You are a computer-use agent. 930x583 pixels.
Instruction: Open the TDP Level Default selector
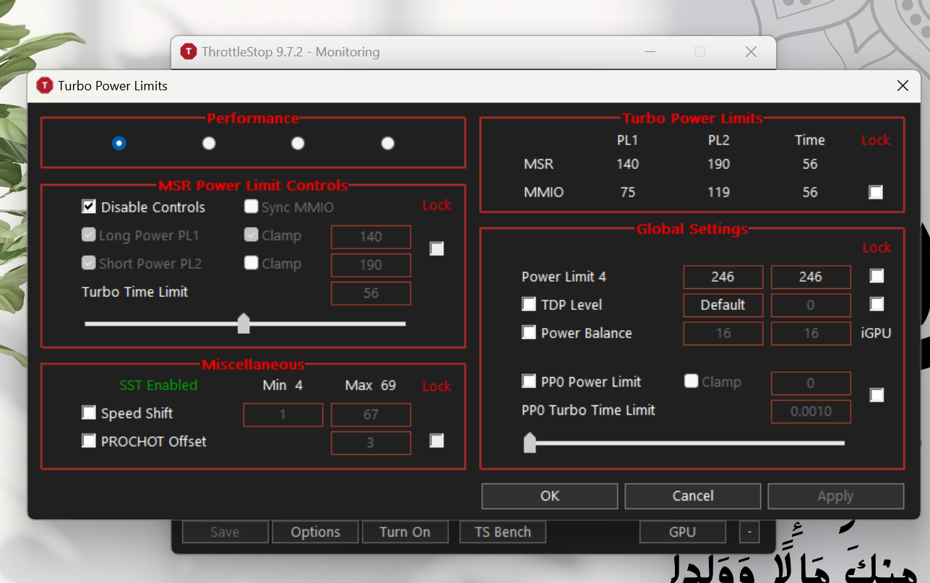(x=723, y=305)
